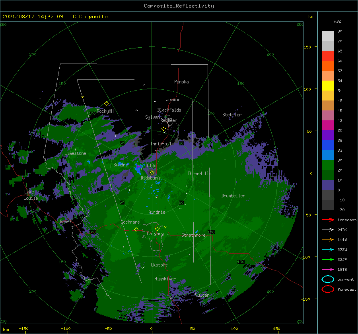
Task: Pick light gray 70-80 dBZ swatch
Action: pyautogui.click(x=328, y=36)
